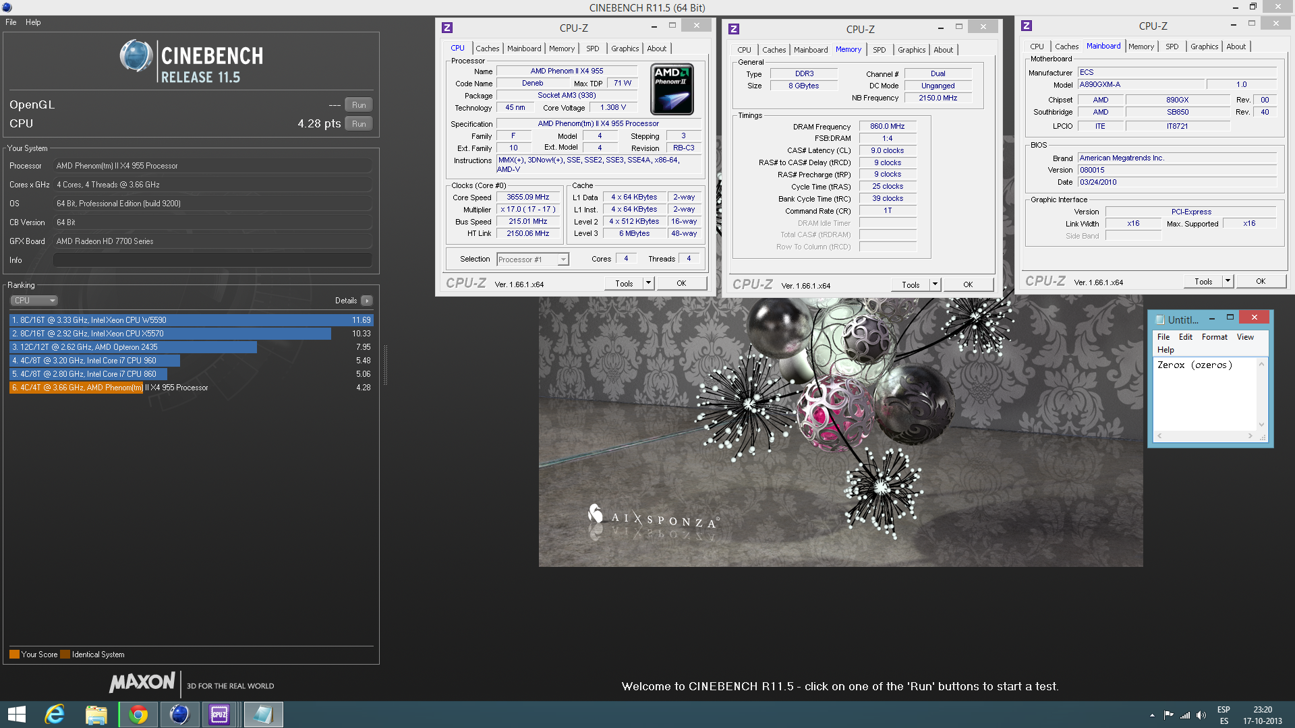Image resolution: width=1295 pixels, height=728 pixels.
Task: Select the Xeon W5590 ranking row
Action: coord(192,320)
